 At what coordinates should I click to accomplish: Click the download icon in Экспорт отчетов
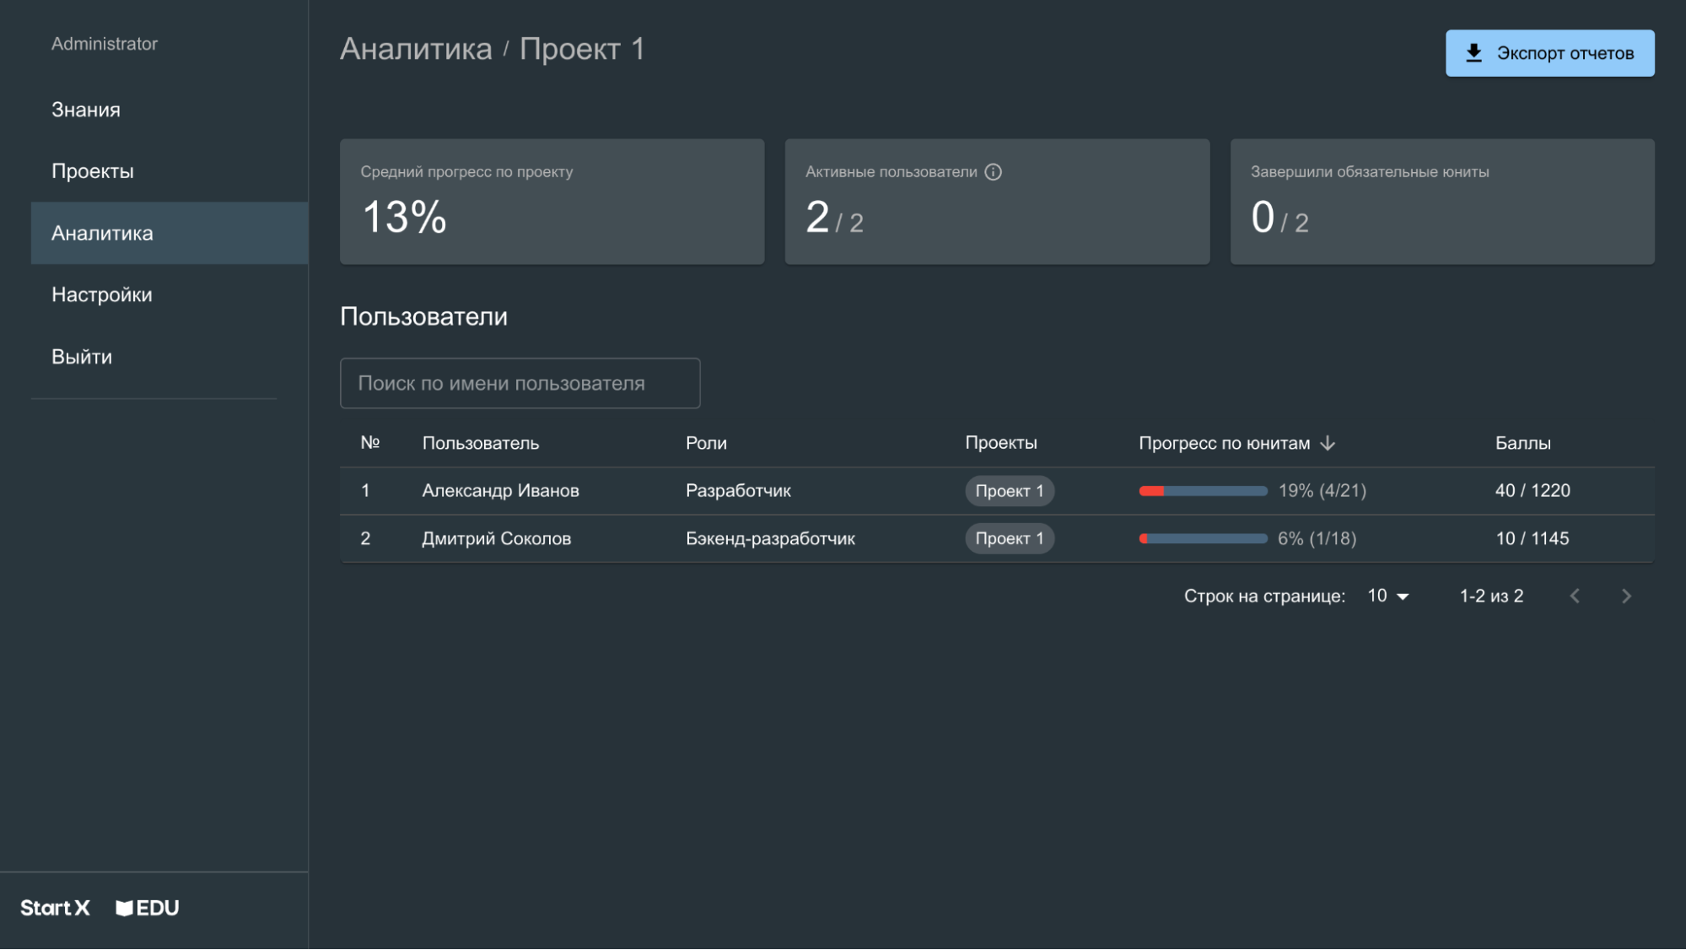point(1473,53)
